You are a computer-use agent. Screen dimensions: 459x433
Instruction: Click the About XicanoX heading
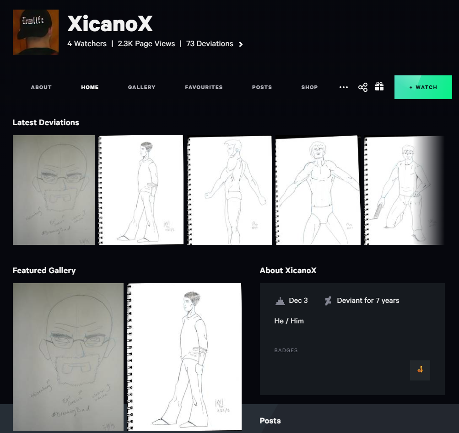click(288, 270)
